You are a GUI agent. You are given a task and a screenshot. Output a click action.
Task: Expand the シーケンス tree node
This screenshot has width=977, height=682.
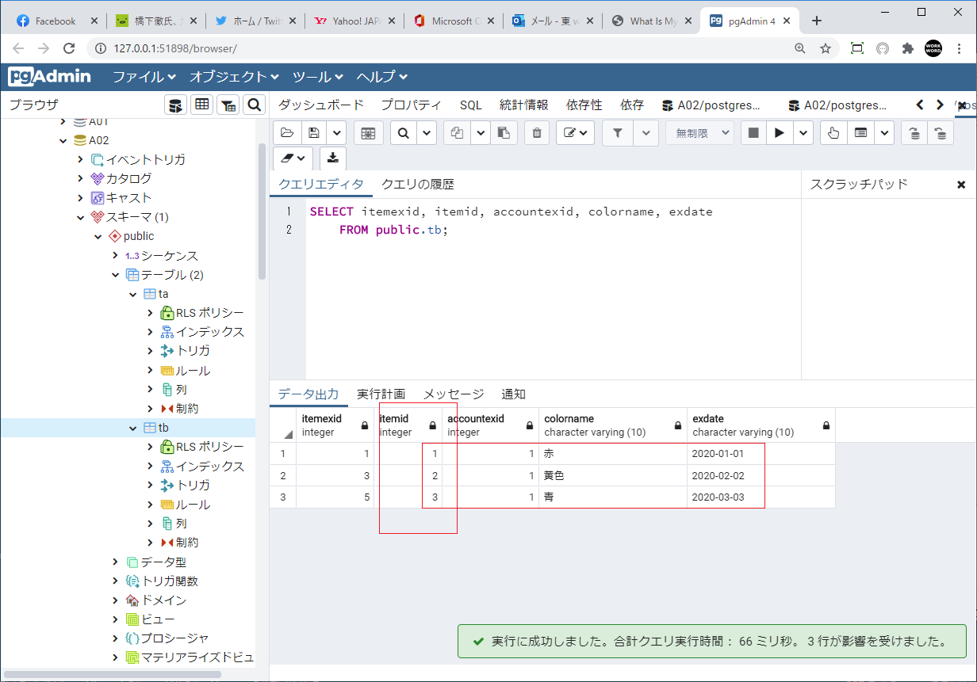point(115,255)
